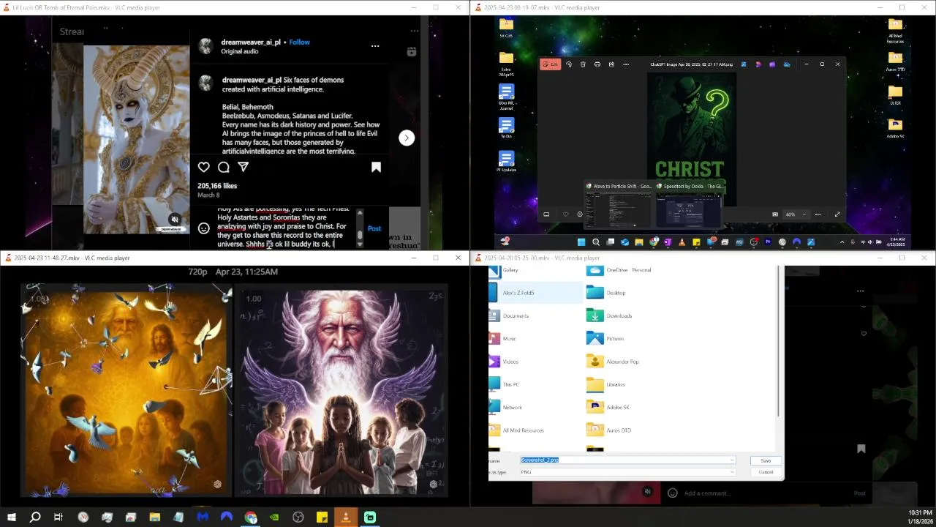This screenshot has height=527, width=936.
Task: Like the dreamweaver_ai_pl post with heart icon
Action: pos(204,167)
